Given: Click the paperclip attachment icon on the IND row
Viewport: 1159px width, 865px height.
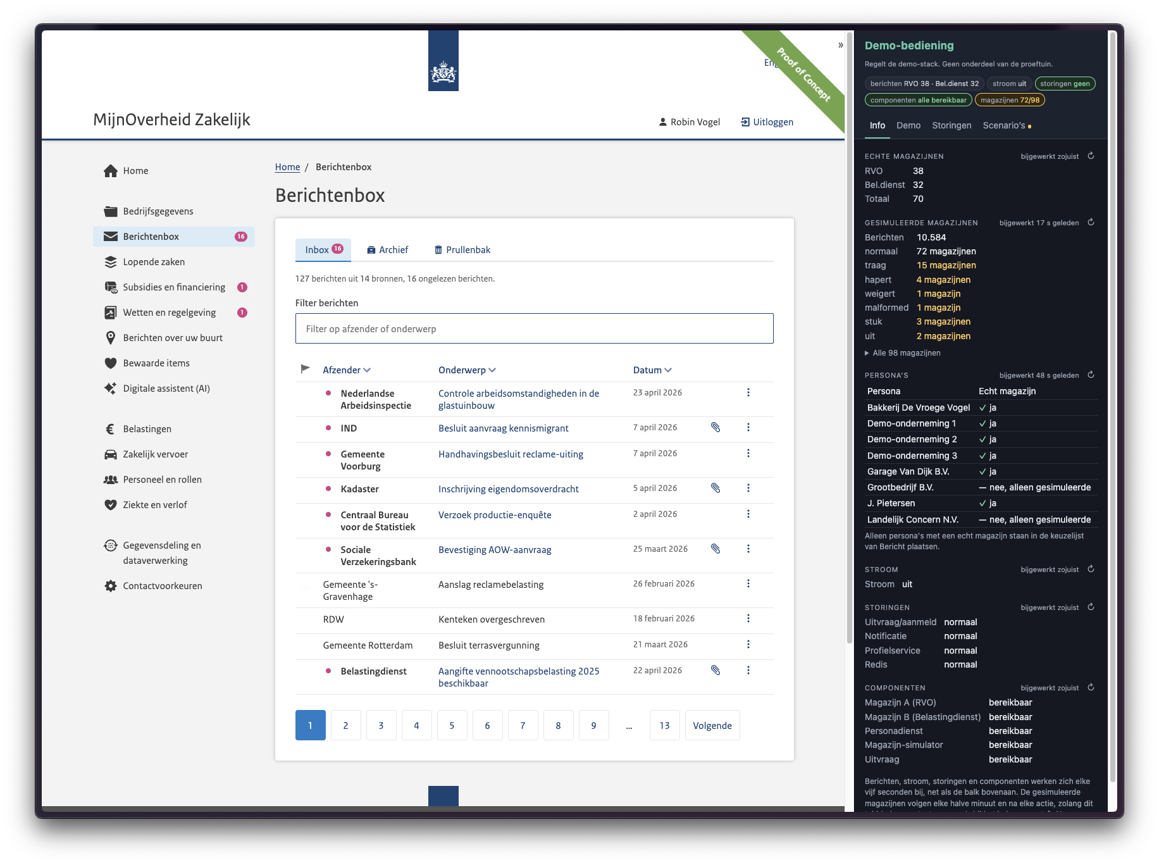Looking at the screenshot, I should click(x=716, y=427).
